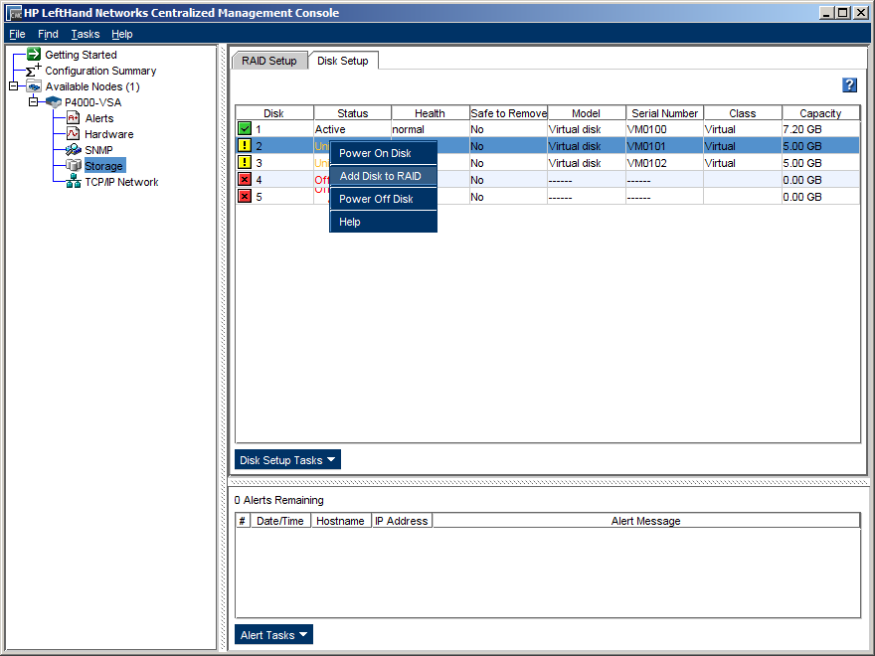The width and height of the screenshot is (875, 656).
Task: Select Power Off Disk from context menu
Action: [x=376, y=199]
